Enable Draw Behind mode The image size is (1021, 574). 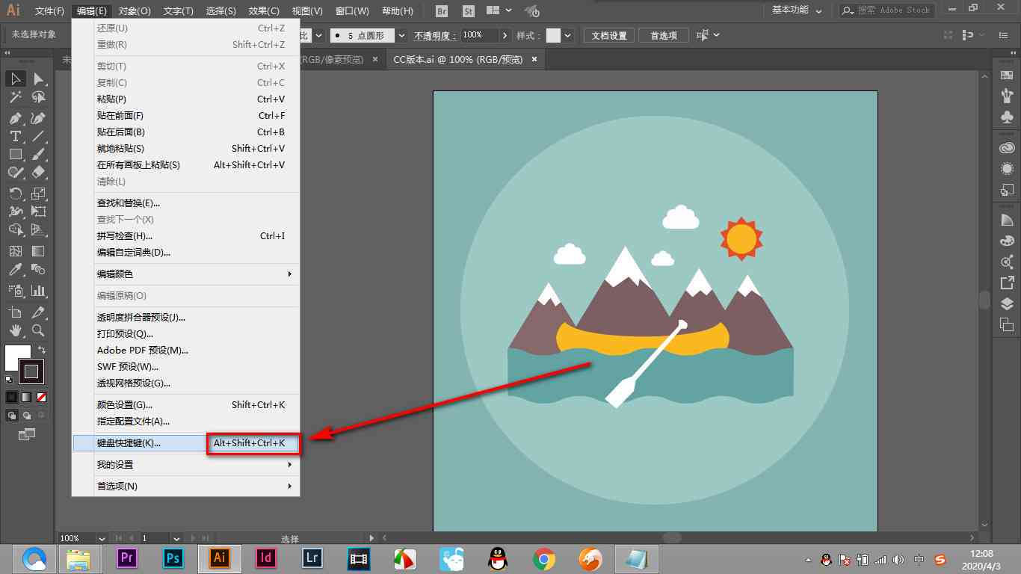[x=27, y=416]
